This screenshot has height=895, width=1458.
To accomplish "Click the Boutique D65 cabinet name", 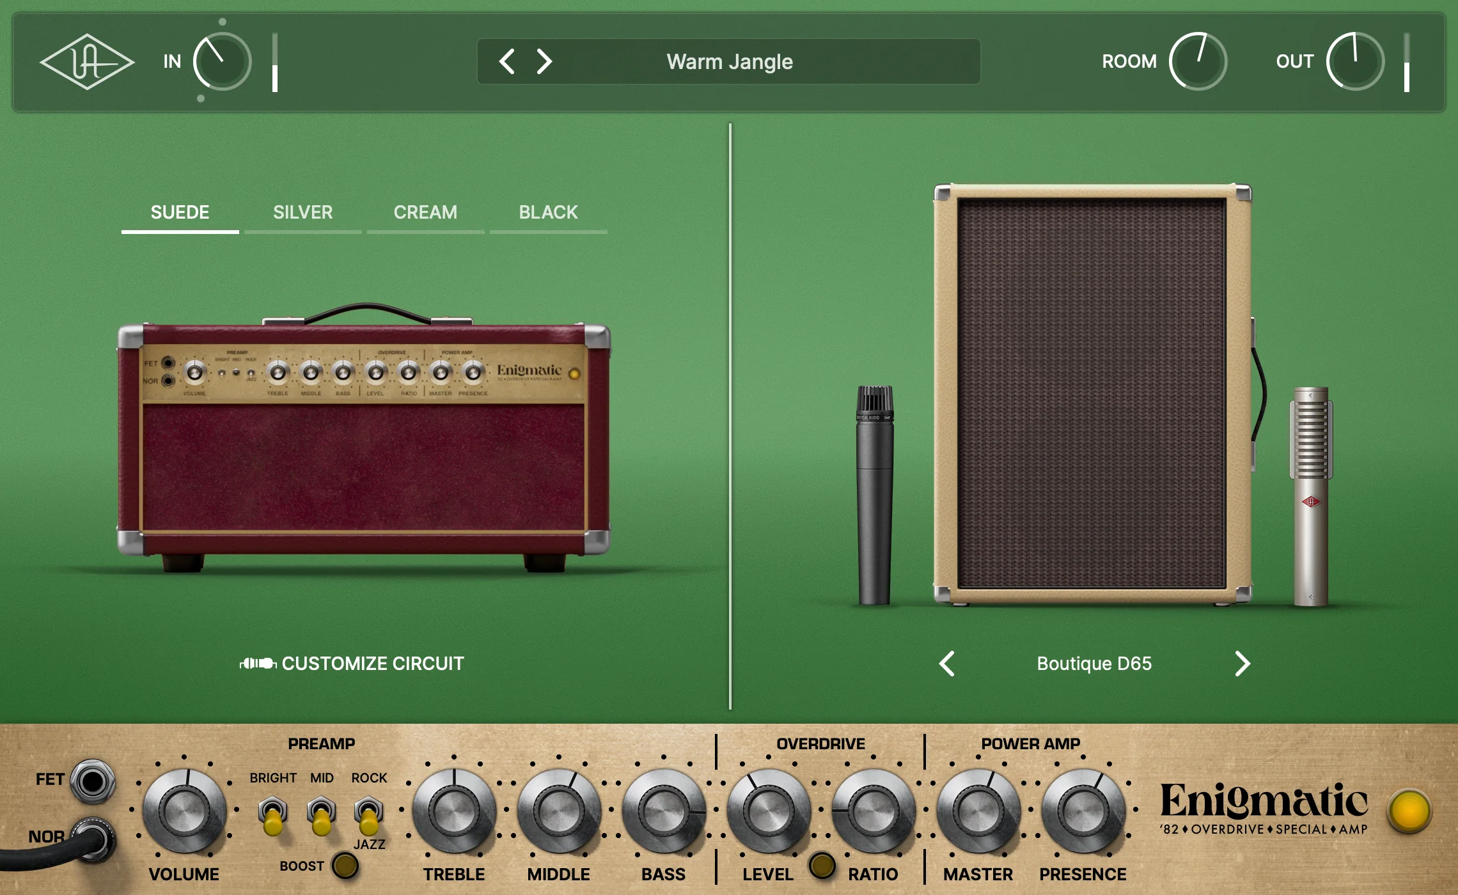I will 1094,664.
